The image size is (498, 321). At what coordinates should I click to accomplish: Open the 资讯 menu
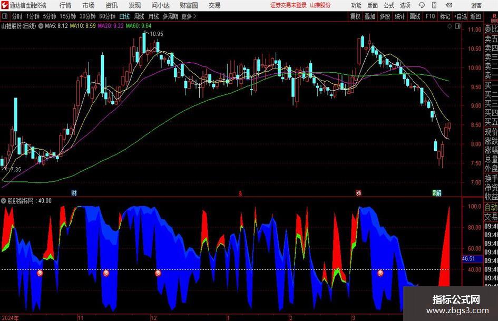point(112,5)
